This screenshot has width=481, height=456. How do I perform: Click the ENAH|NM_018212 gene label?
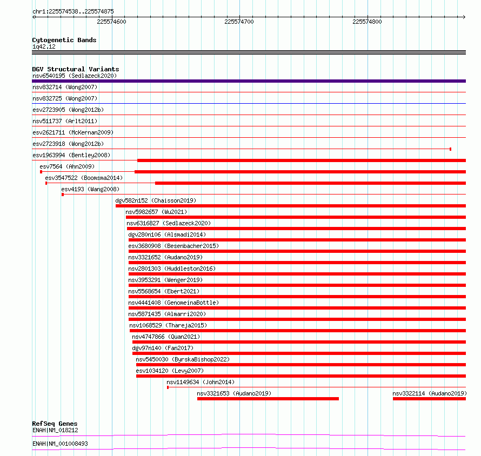tap(55, 430)
